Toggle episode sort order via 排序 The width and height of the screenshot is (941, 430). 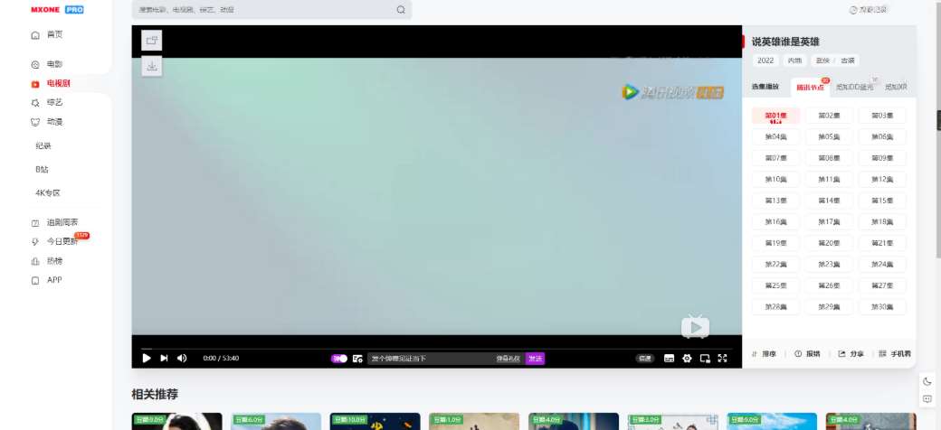point(765,354)
